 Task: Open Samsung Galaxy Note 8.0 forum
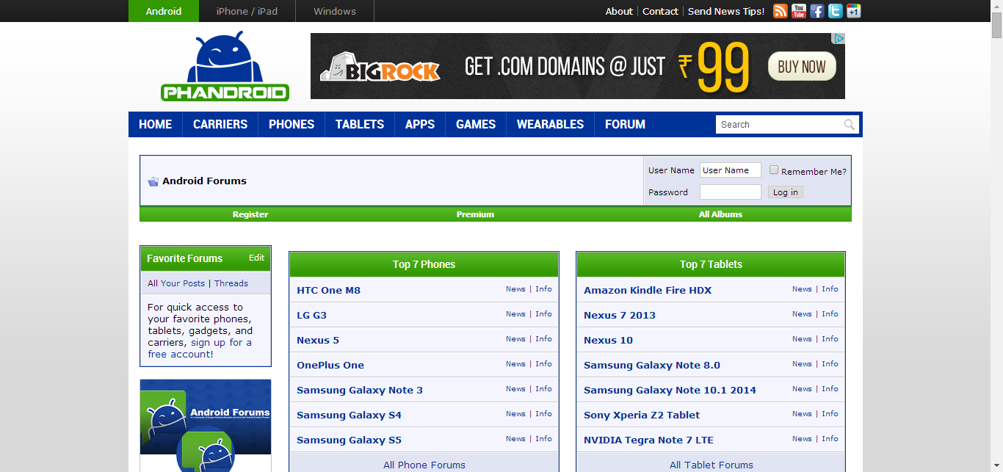[652, 365]
